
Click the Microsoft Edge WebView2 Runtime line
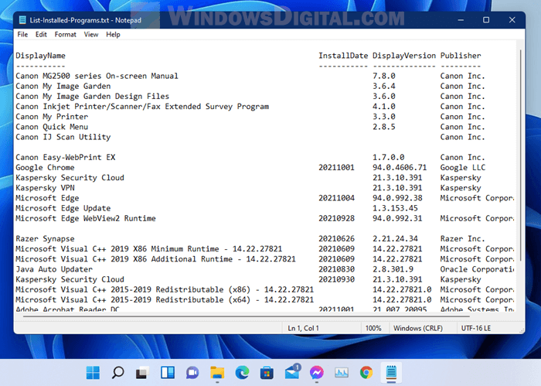(86, 218)
